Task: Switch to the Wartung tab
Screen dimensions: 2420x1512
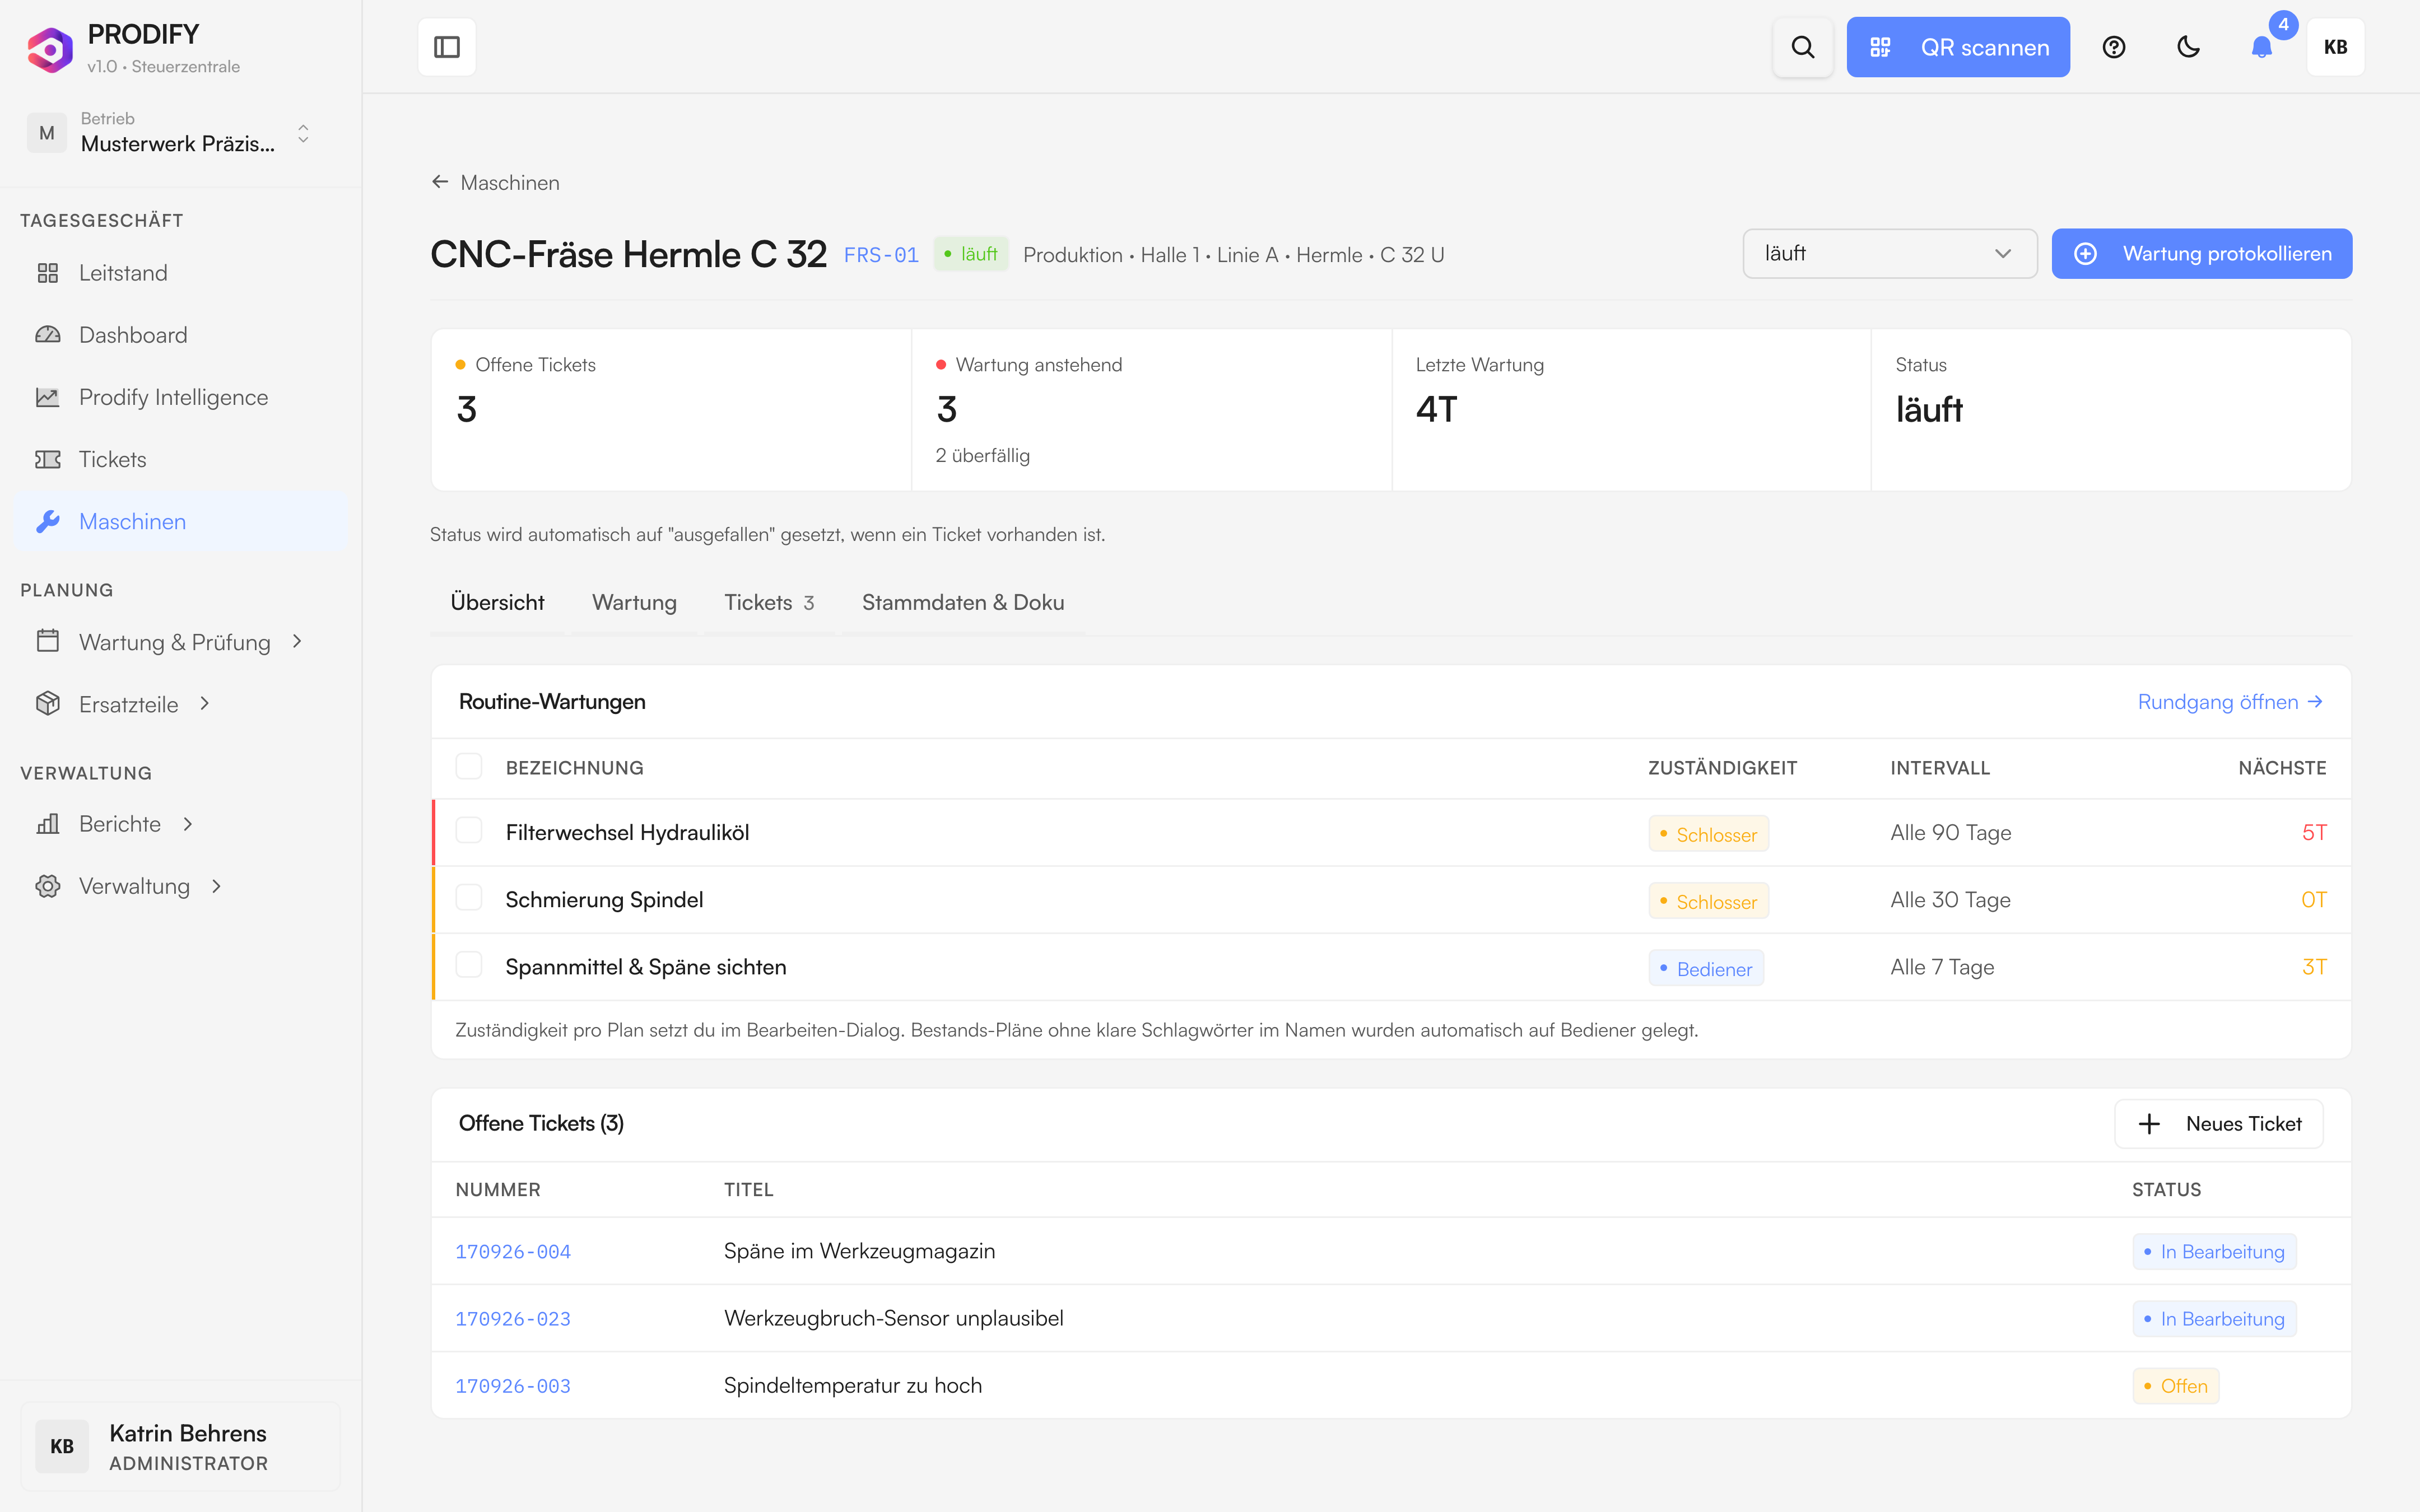Action: (634, 603)
